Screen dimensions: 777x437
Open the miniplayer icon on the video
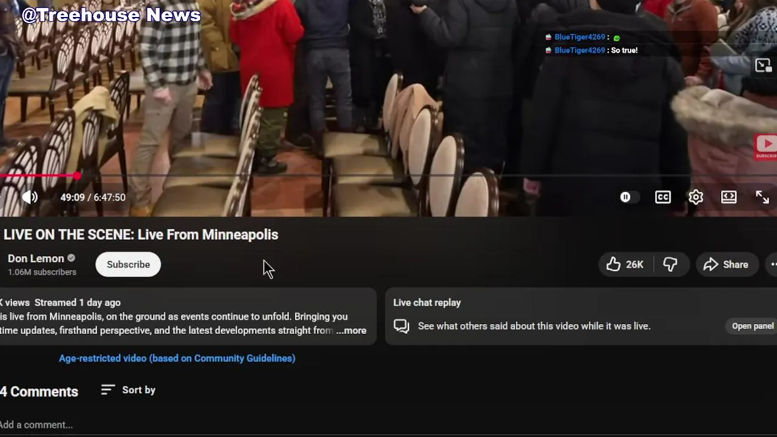[763, 66]
